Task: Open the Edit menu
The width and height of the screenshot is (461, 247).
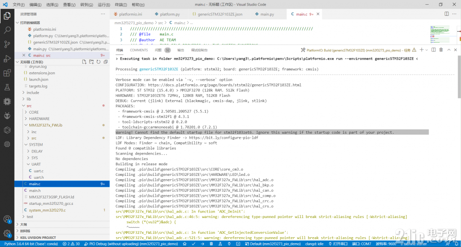Action: (x=35, y=5)
